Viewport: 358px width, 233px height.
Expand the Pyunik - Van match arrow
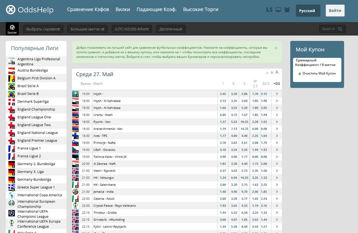pos(277,122)
